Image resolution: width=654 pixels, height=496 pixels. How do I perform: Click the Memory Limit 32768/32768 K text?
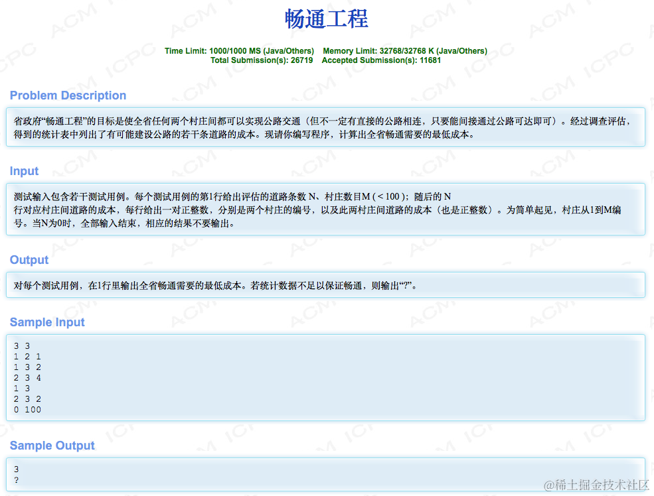[405, 51]
